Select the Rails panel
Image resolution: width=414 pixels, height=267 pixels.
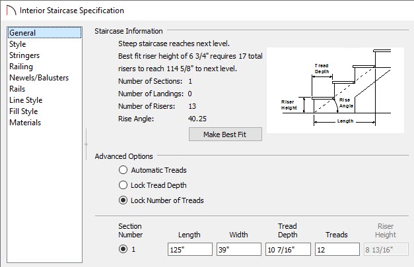click(17, 89)
